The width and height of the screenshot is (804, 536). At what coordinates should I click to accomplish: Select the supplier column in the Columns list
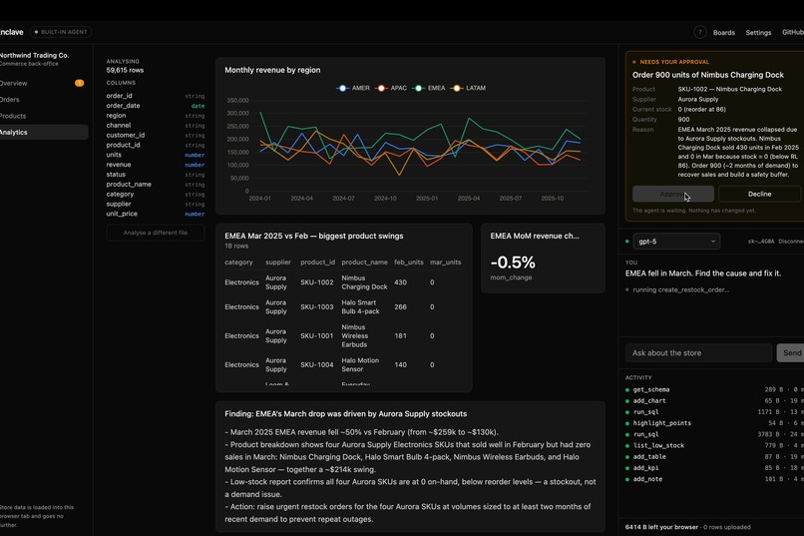point(156,204)
